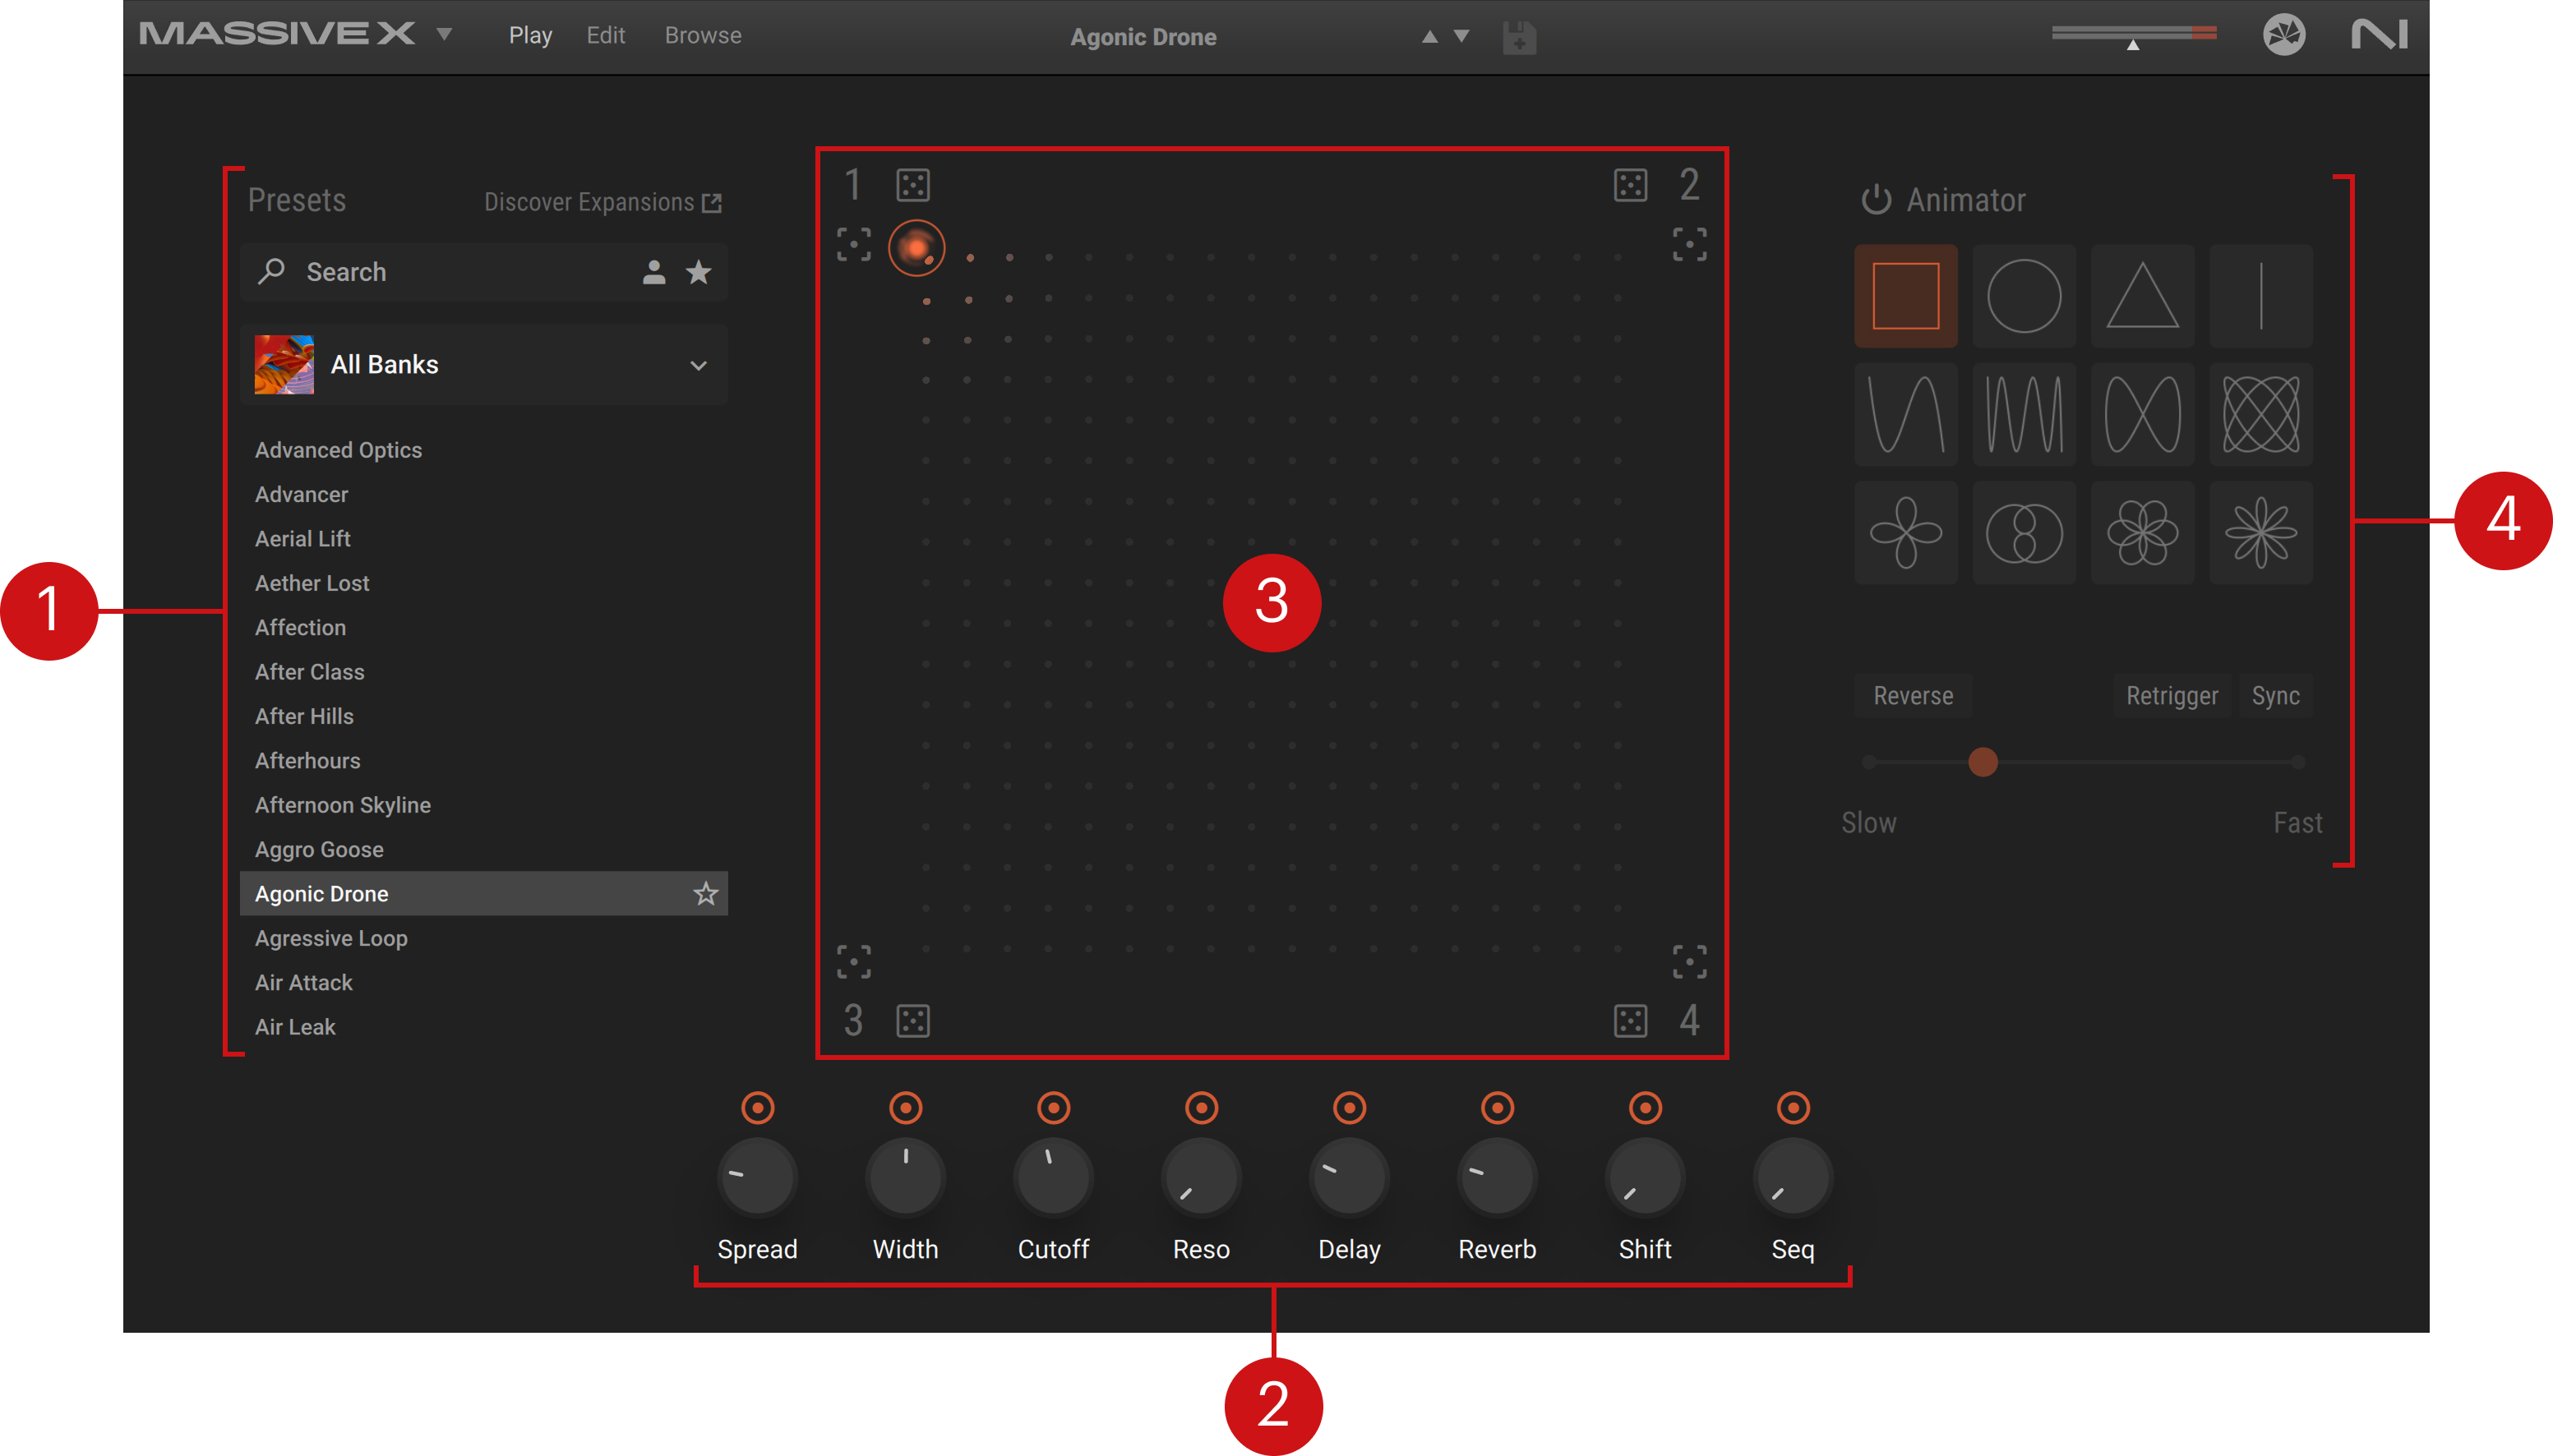Switch to the Edit tab
The height and width of the screenshot is (1456, 2553).
[605, 36]
